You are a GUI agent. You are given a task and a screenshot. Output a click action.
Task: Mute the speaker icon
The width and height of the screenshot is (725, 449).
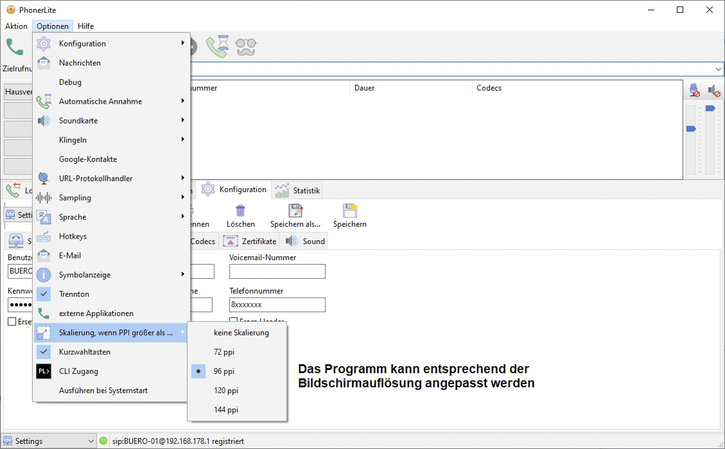pos(714,90)
